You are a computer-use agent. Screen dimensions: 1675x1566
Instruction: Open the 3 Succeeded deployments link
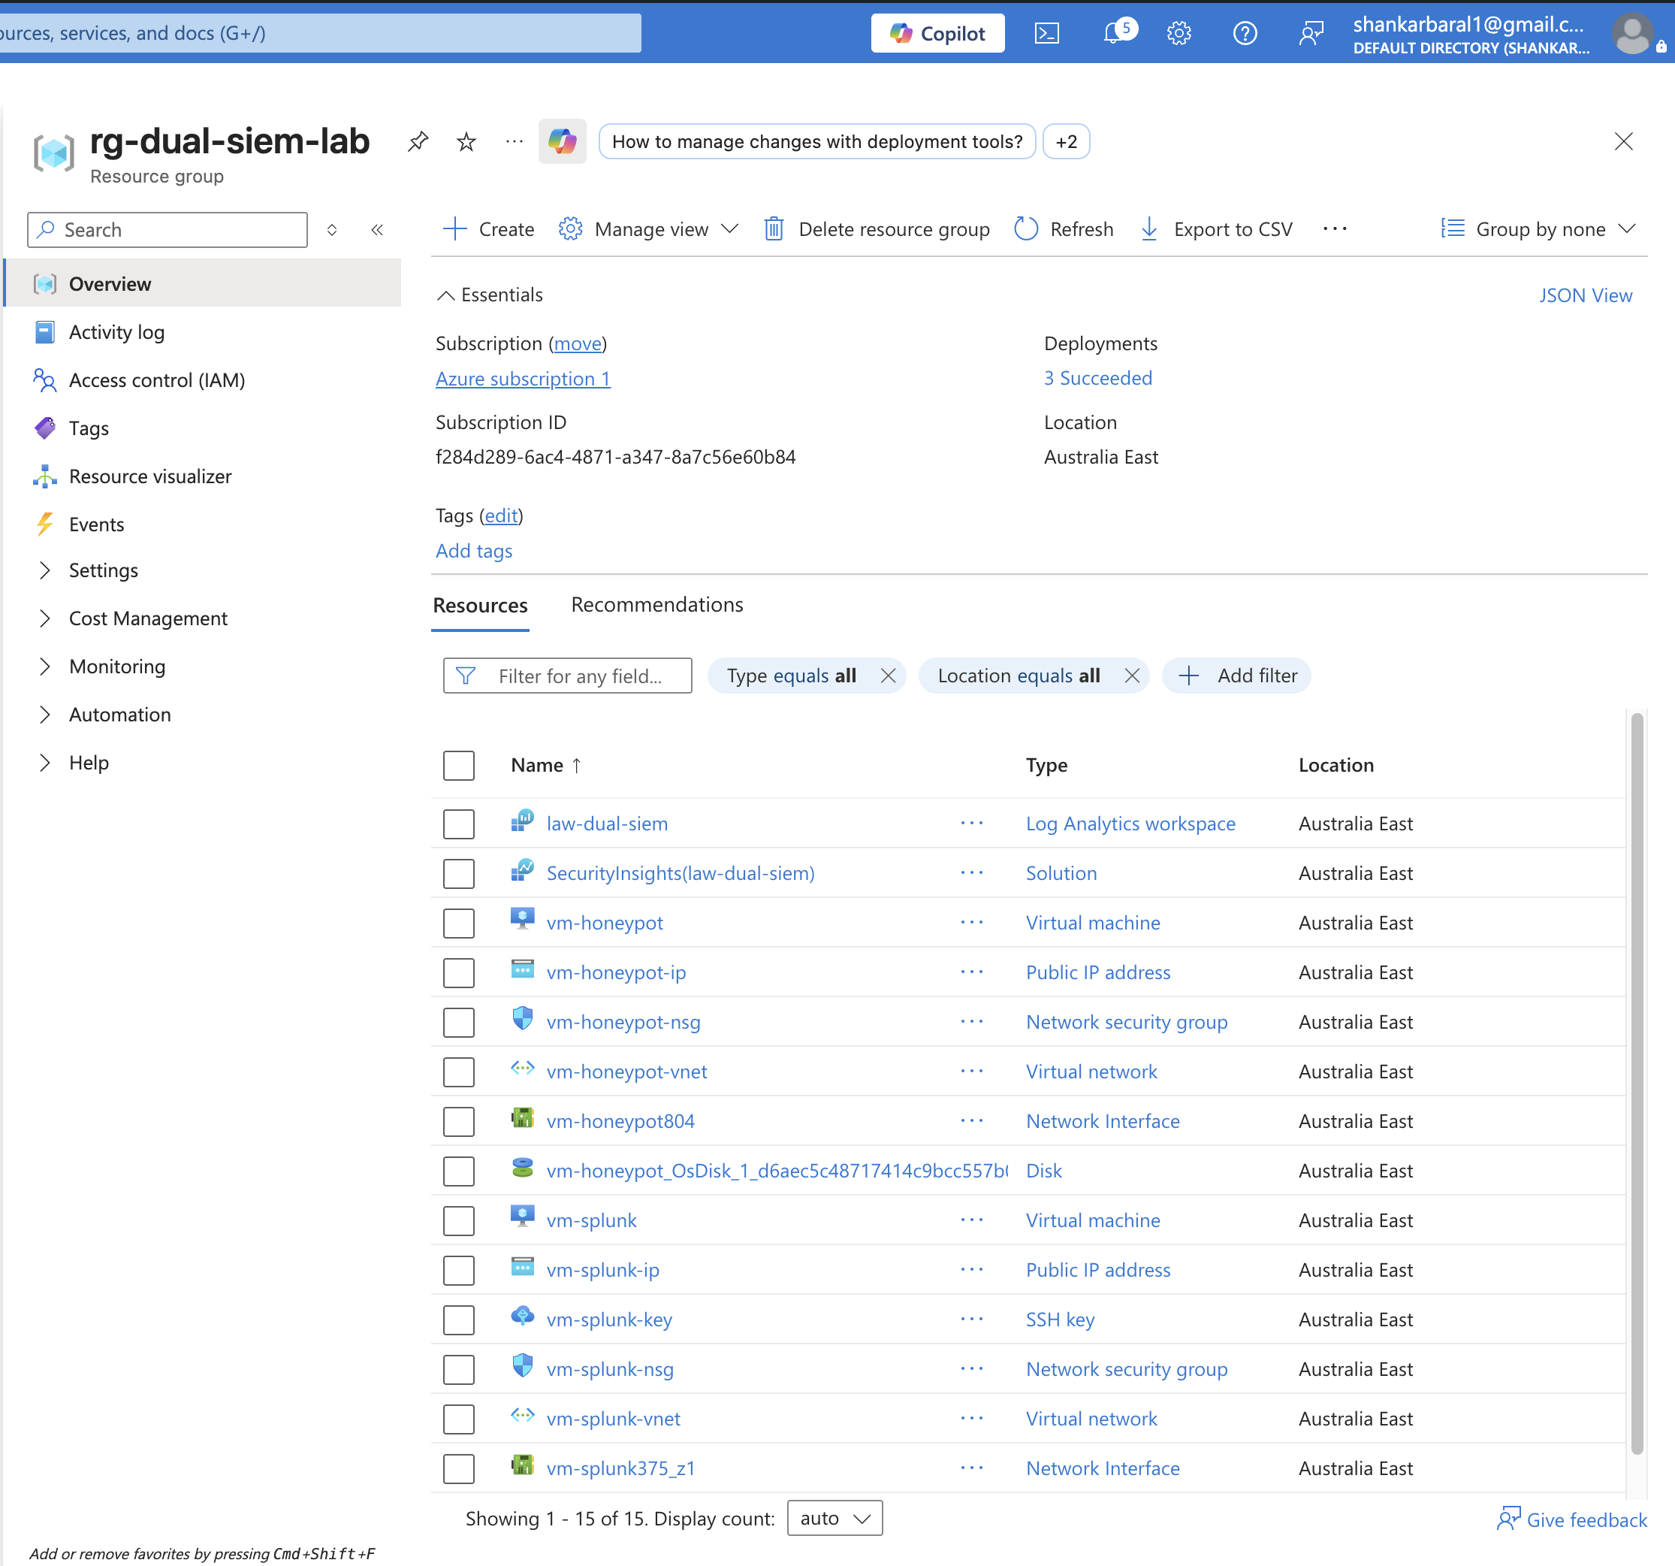point(1098,379)
